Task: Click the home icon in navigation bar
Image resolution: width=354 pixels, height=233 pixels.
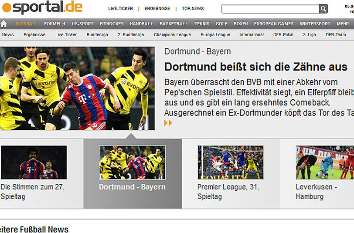Action: [x=4, y=24]
